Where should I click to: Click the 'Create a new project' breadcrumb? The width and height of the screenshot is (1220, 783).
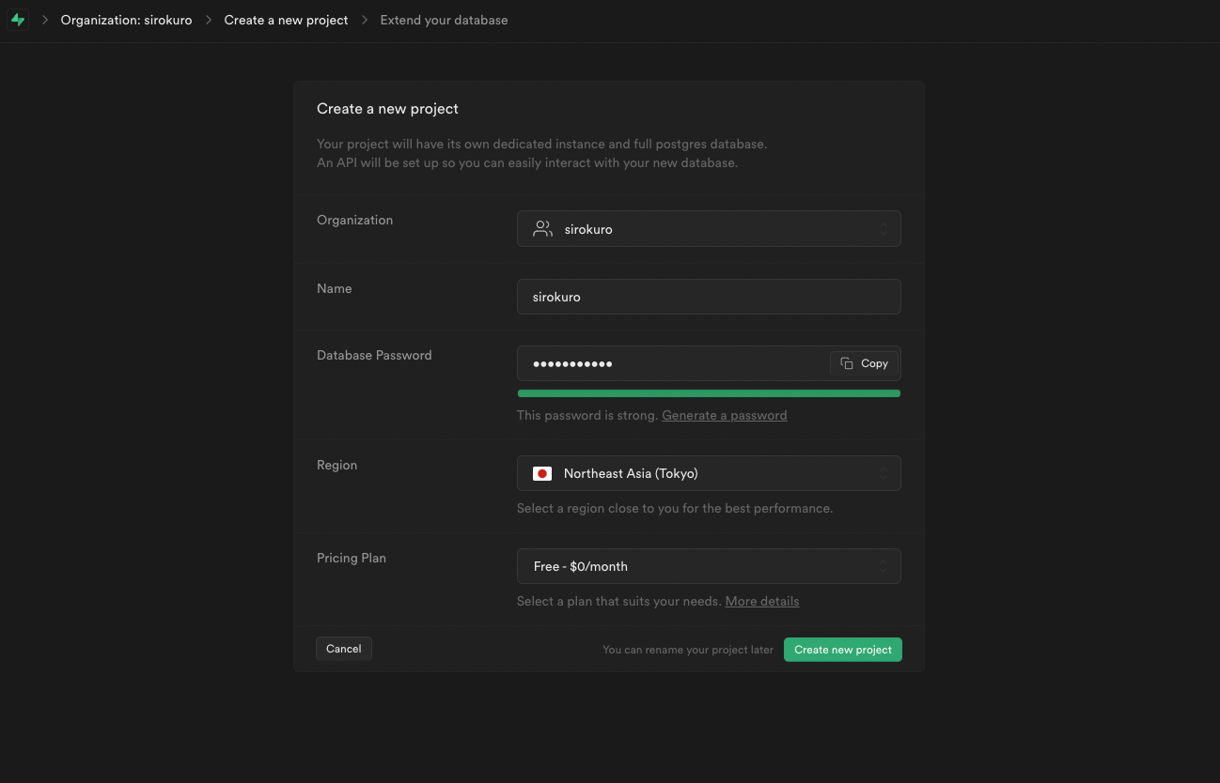point(286,20)
